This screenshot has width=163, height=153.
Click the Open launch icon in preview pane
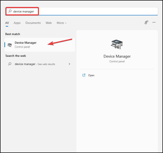click(x=84, y=75)
